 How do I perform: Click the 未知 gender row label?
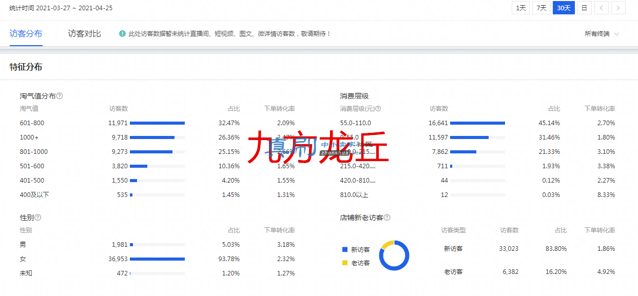(x=26, y=273)
